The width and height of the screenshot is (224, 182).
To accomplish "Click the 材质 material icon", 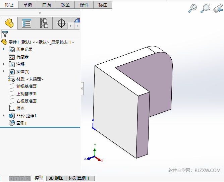I will point(11,78).
